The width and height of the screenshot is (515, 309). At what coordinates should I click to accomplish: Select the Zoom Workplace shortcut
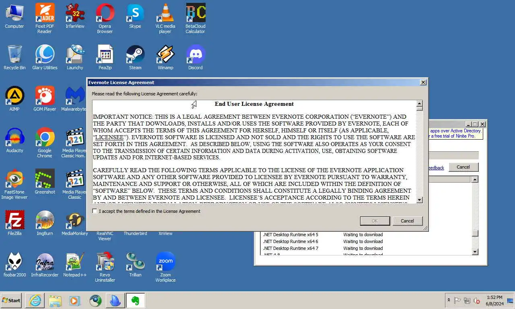pyautogui.click(x=165, y=267)
